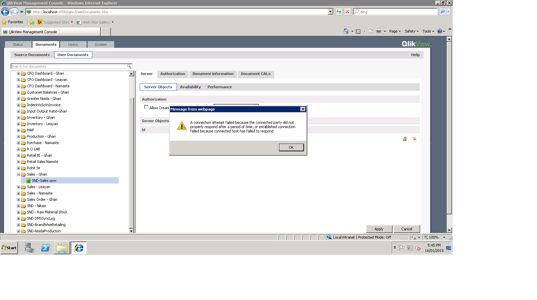537x300 pixels.
Task: Click the Help question mark icon
Action: (x=440, y=31)
